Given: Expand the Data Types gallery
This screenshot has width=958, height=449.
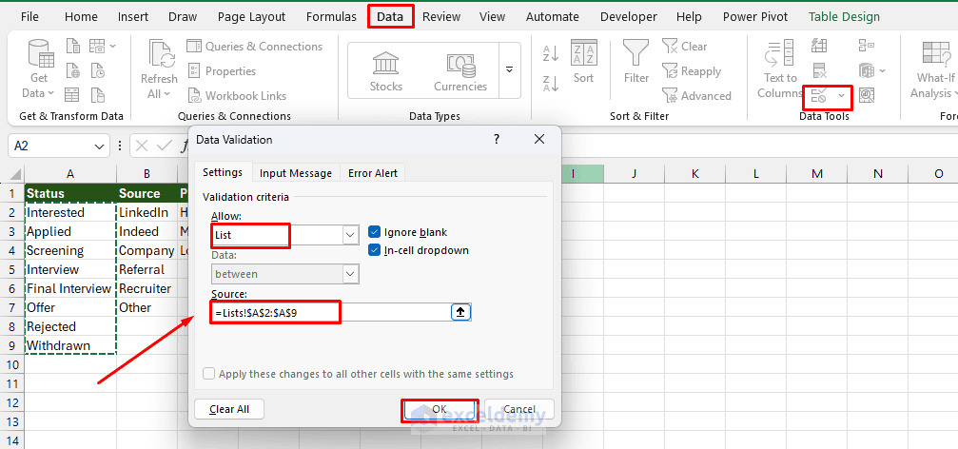Looking at the screenshot, I should pyautogui.click(x=509, y=70).
